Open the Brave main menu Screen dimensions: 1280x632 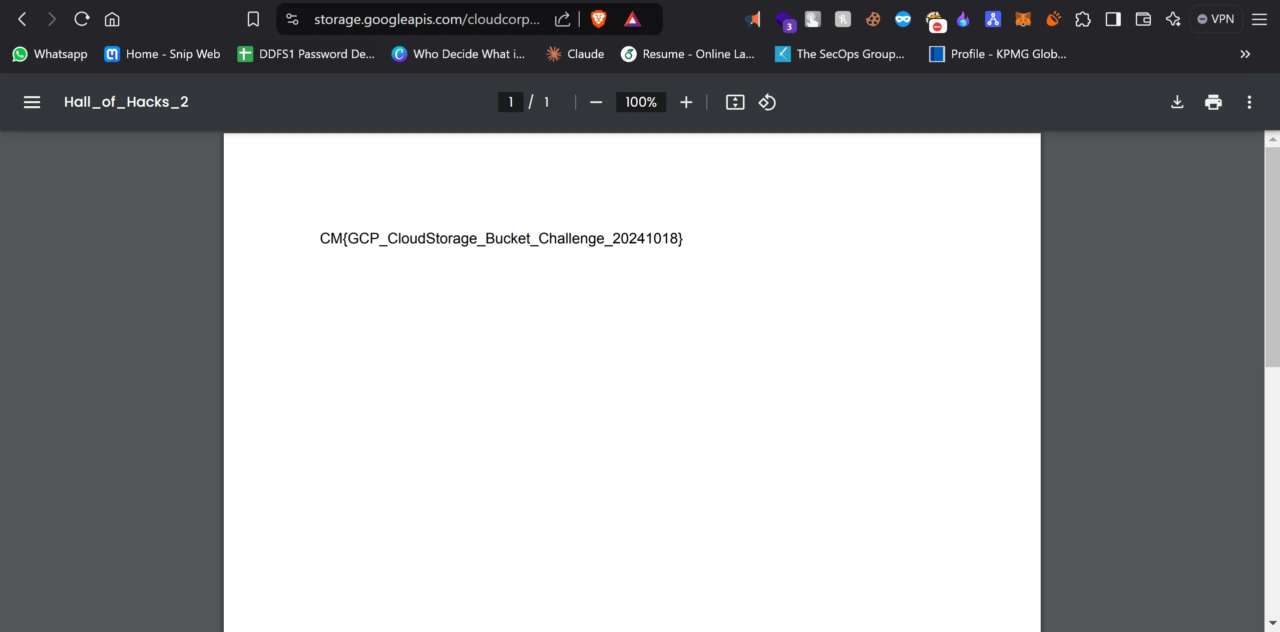[1259, 20]
